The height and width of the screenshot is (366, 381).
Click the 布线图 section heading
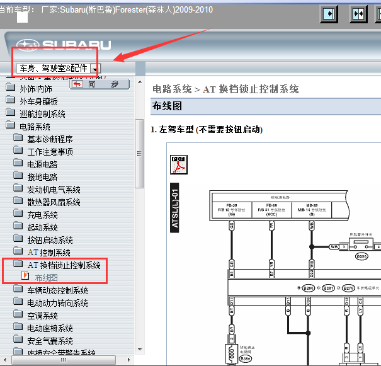point(167,106)
